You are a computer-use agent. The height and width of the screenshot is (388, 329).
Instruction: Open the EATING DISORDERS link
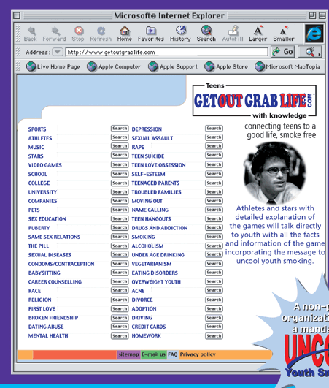pos(155,273)
